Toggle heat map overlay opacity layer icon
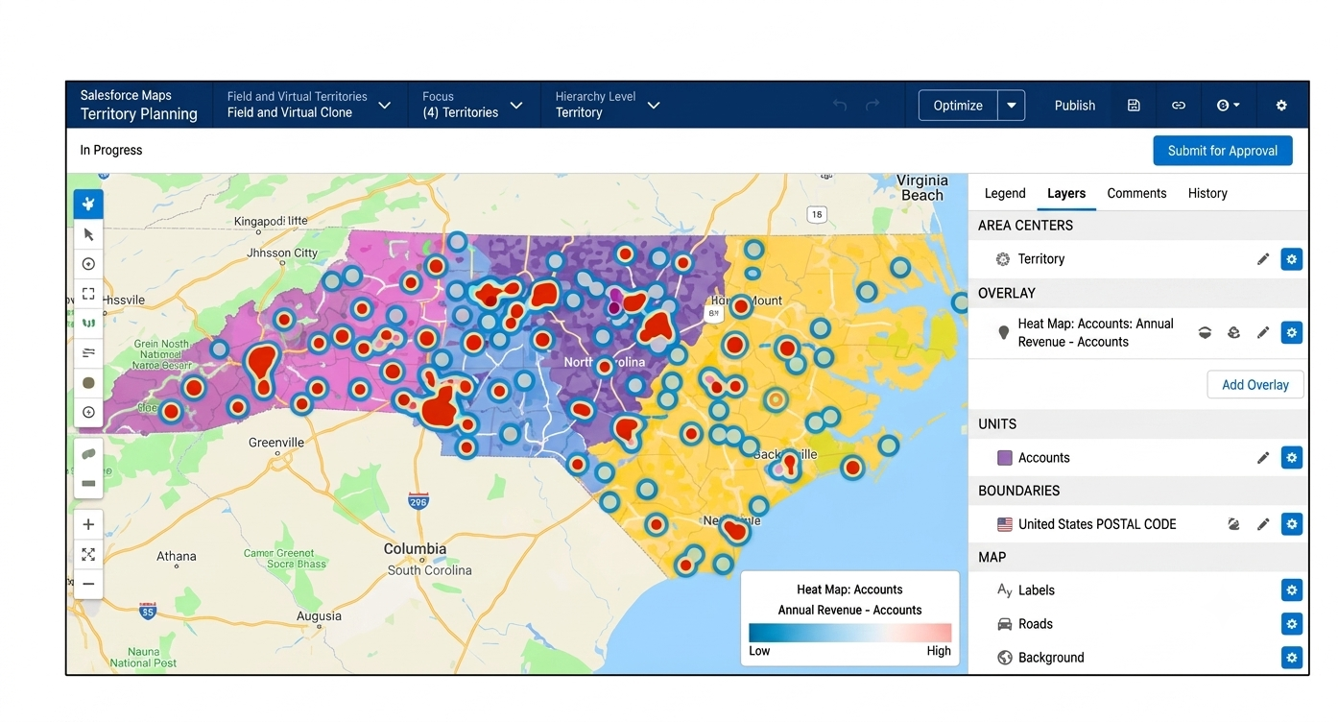The width and height of the screenshot is (1338, 722). click(x=1234, y=333)
